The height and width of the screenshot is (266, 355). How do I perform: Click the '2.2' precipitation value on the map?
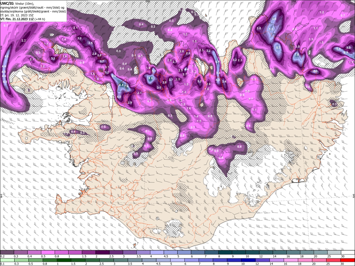[24, 41]
